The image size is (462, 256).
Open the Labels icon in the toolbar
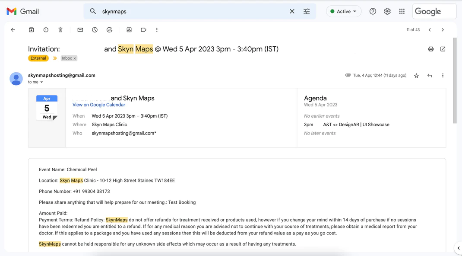pos(143,30)
